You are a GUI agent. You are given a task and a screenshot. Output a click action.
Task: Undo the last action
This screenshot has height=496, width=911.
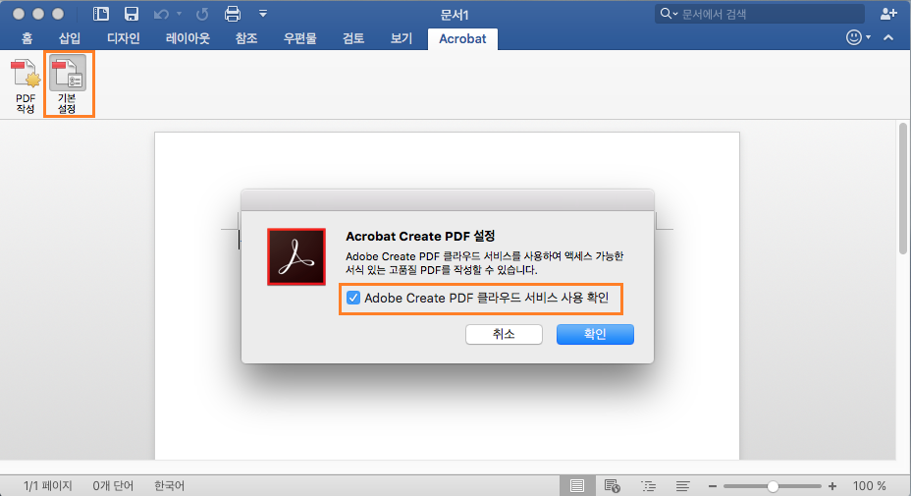pos(161,14)
